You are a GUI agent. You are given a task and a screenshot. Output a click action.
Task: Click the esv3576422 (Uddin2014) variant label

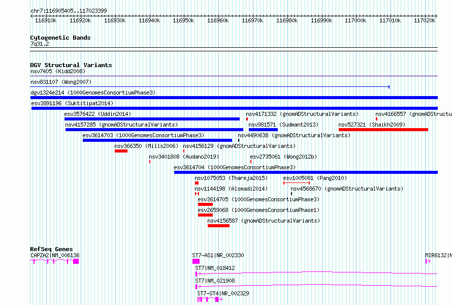98,114
